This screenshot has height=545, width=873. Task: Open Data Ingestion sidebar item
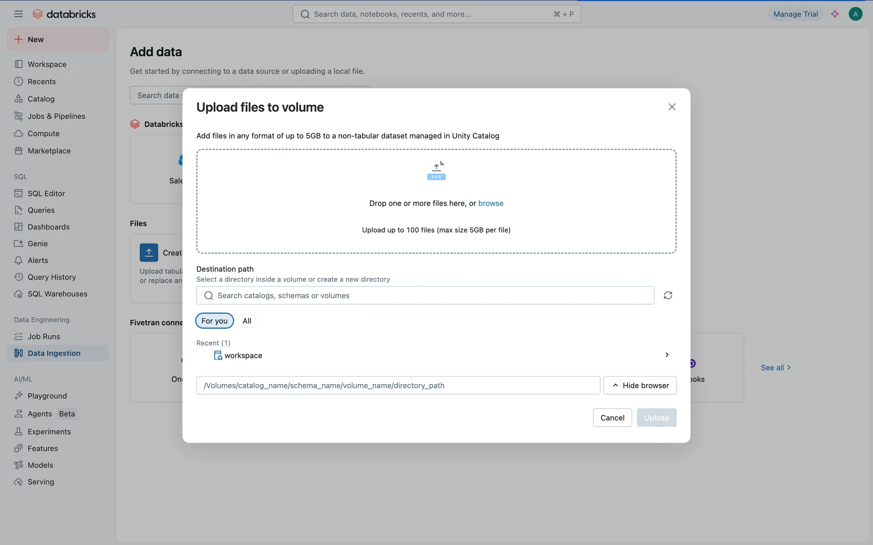point(54,353)
